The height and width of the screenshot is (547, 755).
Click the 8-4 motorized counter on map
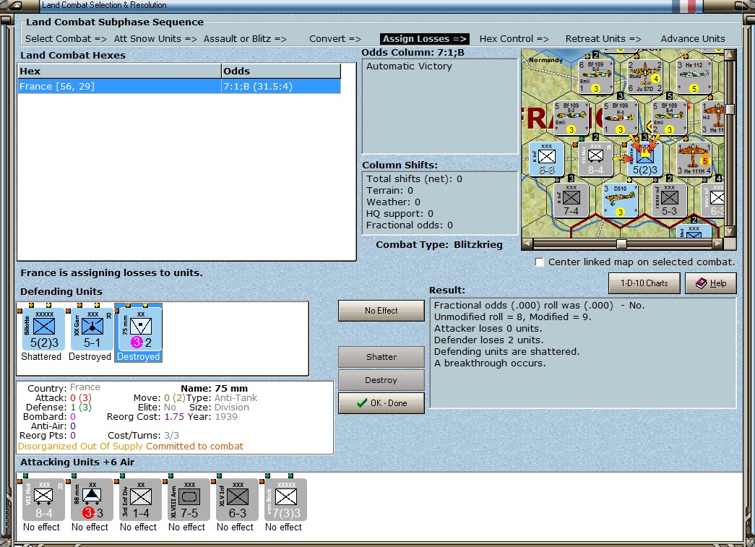[595, 160]
